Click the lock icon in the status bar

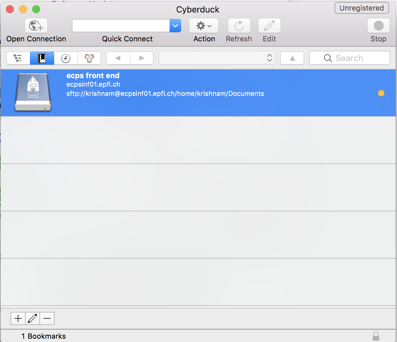(x=376, y=336)
